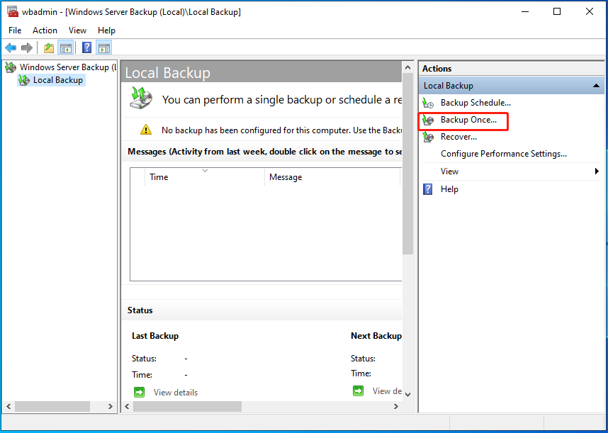Click the Show/Hide Action Pane toolbar icon
The image size is (608, 433).
103,47
